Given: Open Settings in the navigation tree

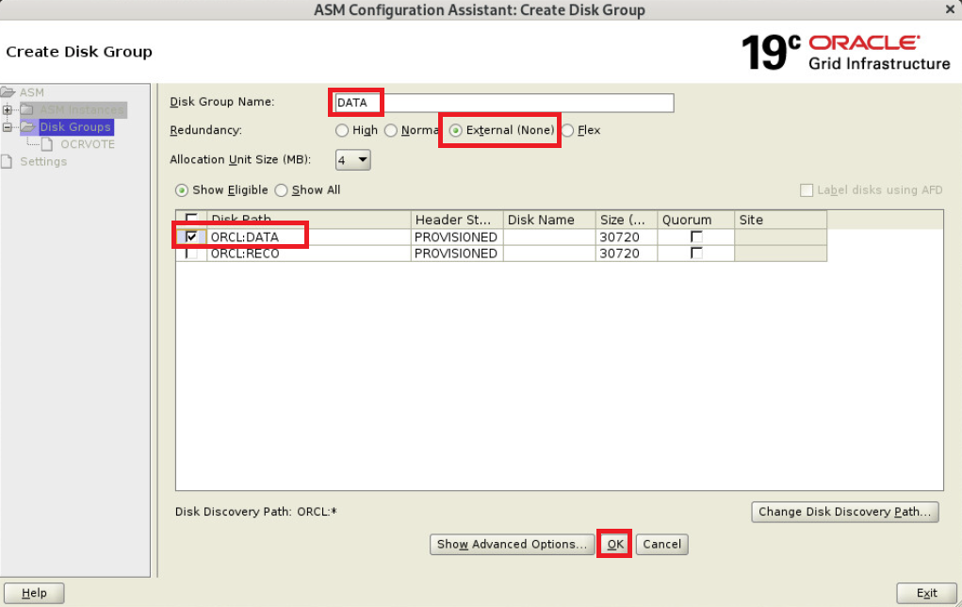Looking at the screenshot, I should (43, 161).
